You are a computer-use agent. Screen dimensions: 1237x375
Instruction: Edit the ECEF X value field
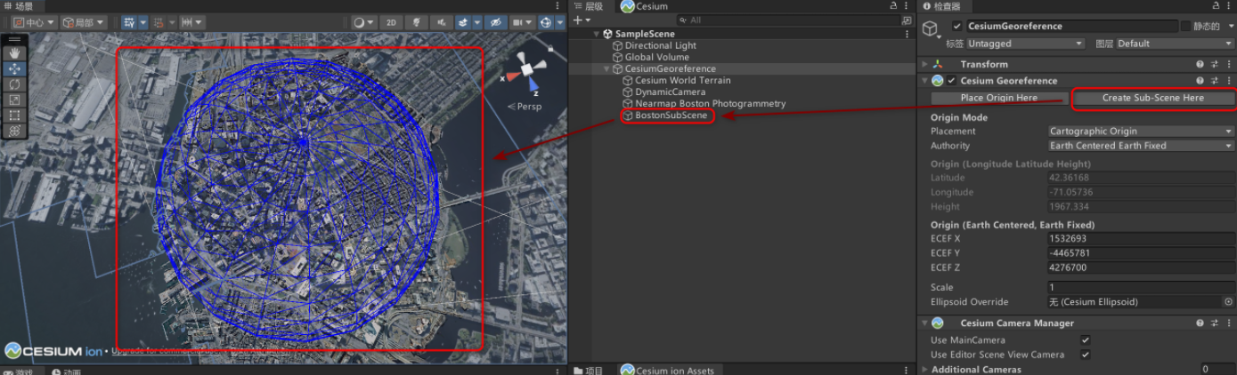pos(1141,239)
